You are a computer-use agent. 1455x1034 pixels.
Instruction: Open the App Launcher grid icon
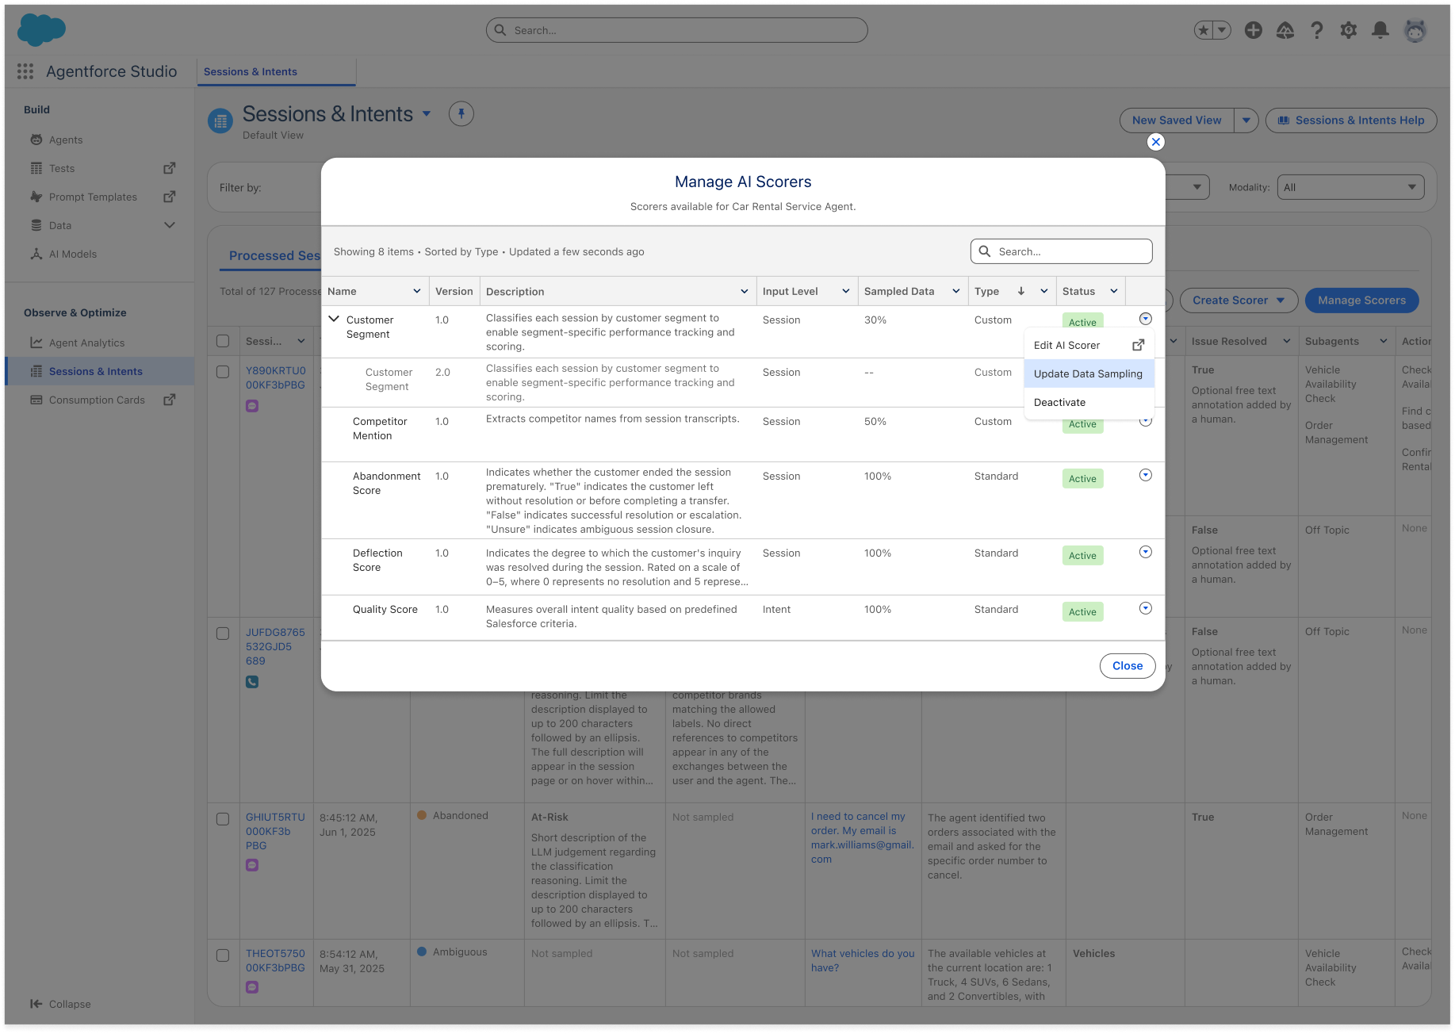pyautogui.click(x=25, y=71)
